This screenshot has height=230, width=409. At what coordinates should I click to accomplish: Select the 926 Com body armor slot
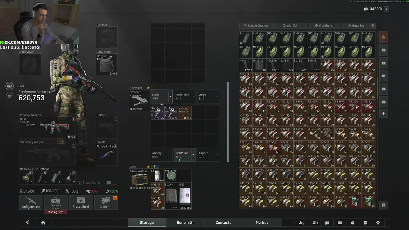coord(107,65)
